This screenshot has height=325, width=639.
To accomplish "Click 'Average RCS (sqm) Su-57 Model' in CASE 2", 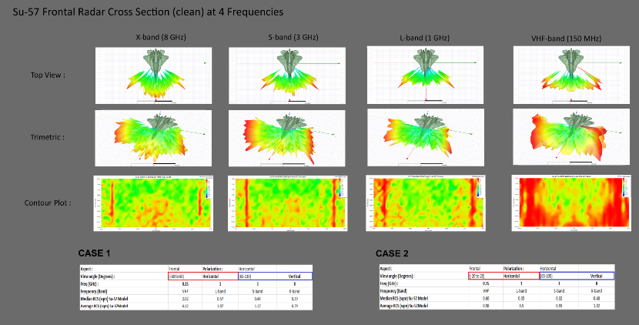I will 404,306.
